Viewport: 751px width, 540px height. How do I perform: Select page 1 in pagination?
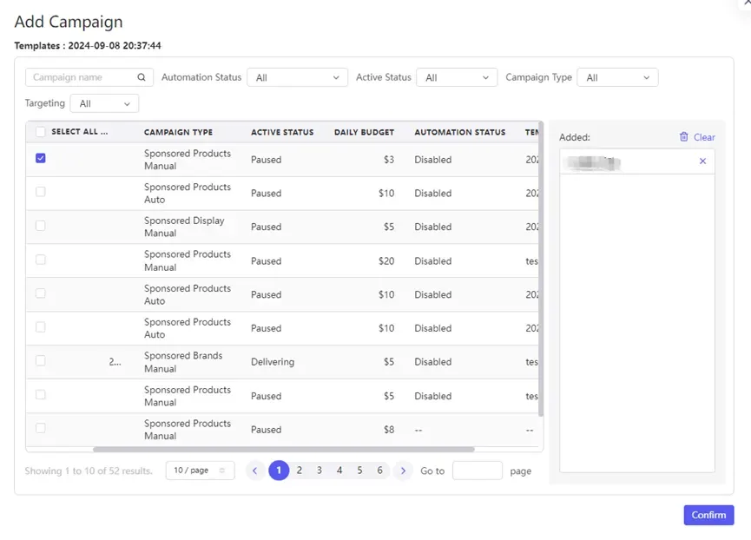pos(279,471)
